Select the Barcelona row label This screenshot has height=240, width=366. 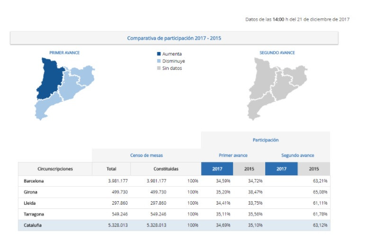tap(34, 181)
